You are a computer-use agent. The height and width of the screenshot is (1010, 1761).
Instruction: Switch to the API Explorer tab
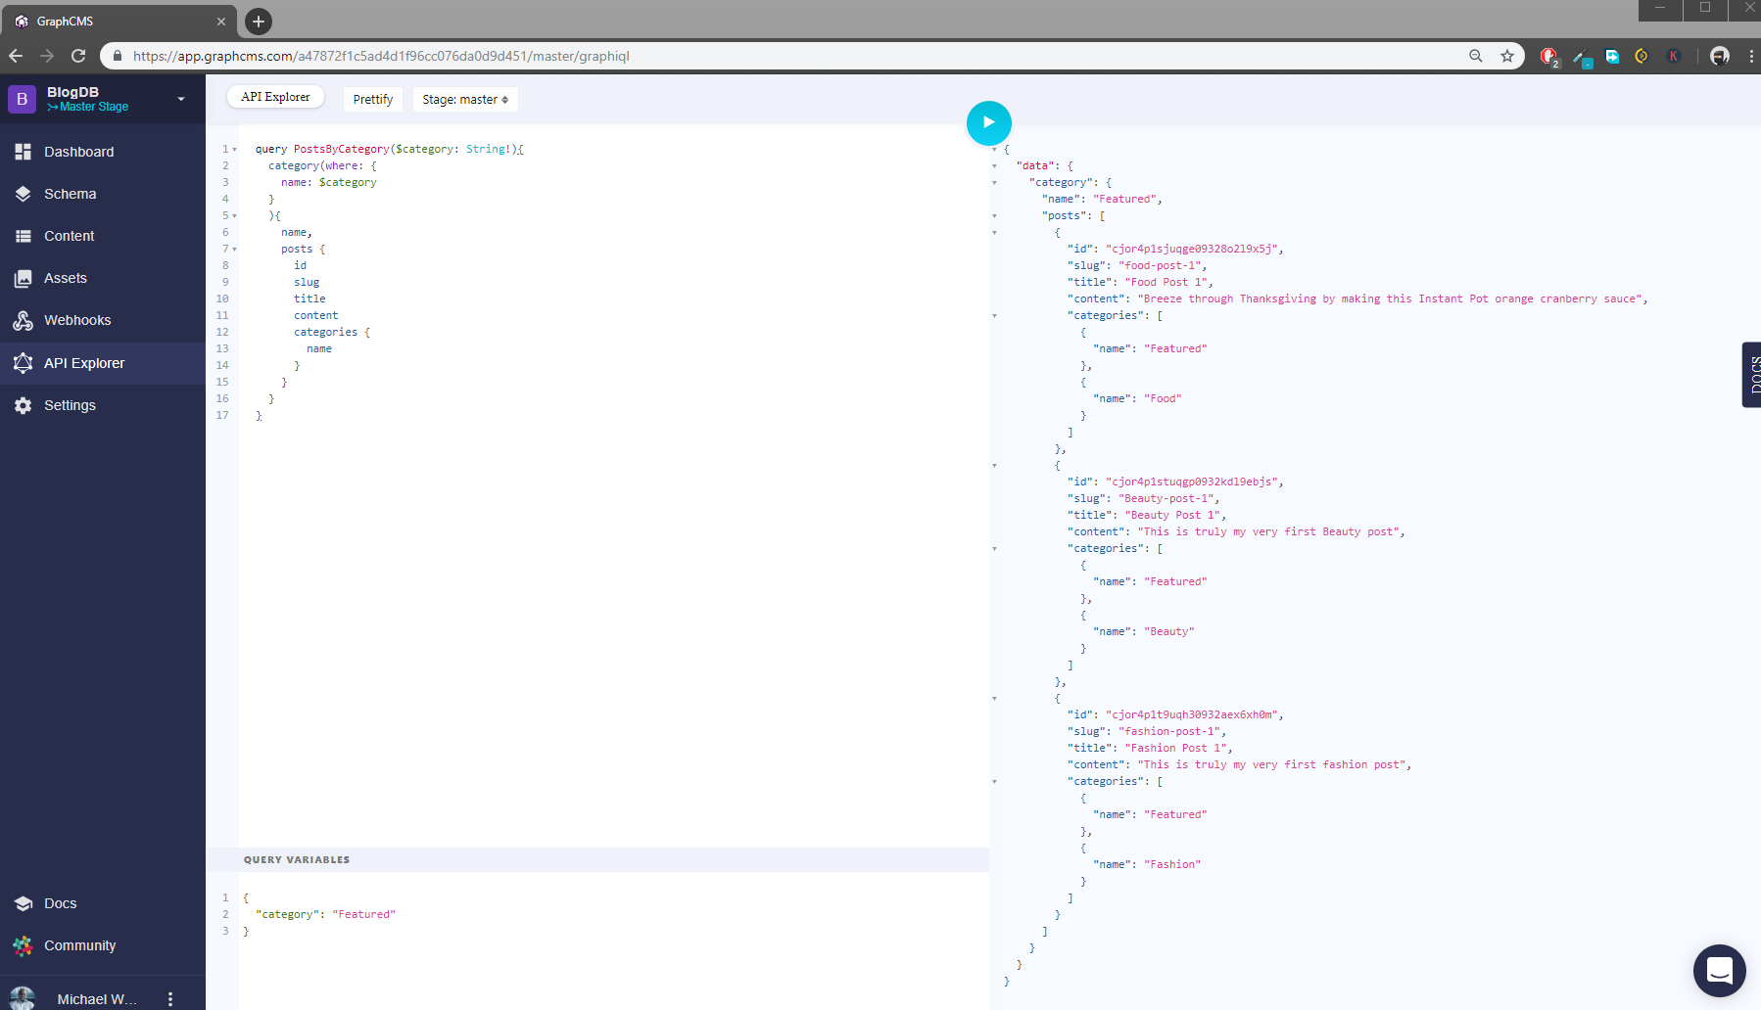point(275,96)
